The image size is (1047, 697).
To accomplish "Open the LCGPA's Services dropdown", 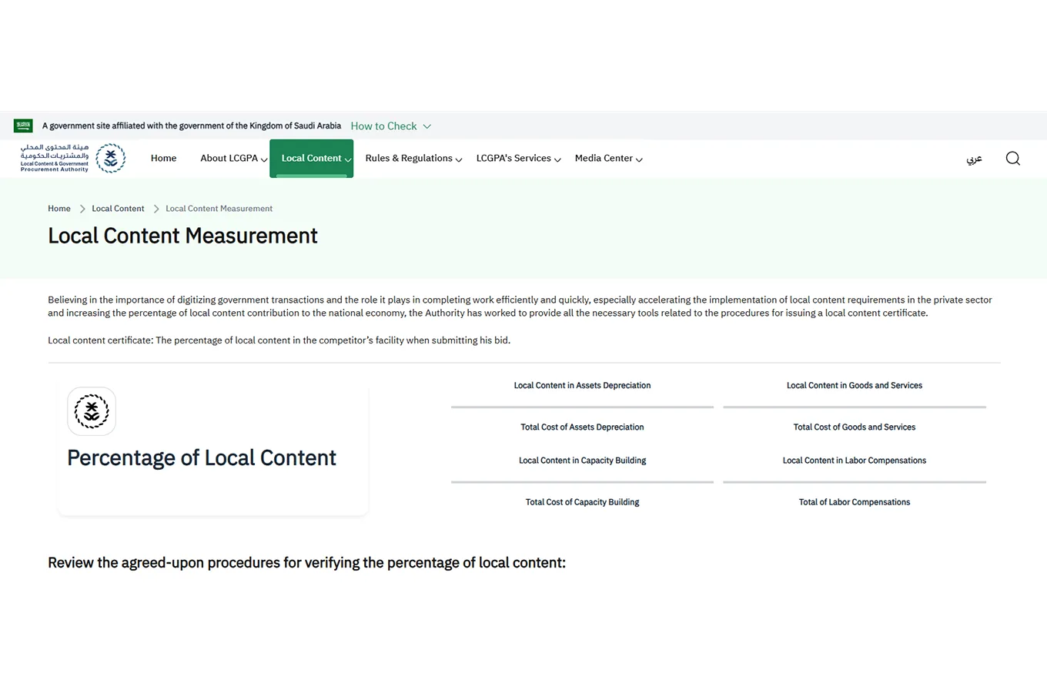I will [518, 159].
